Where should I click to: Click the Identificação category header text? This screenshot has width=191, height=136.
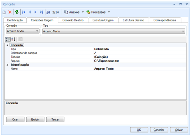pos(20,65)
